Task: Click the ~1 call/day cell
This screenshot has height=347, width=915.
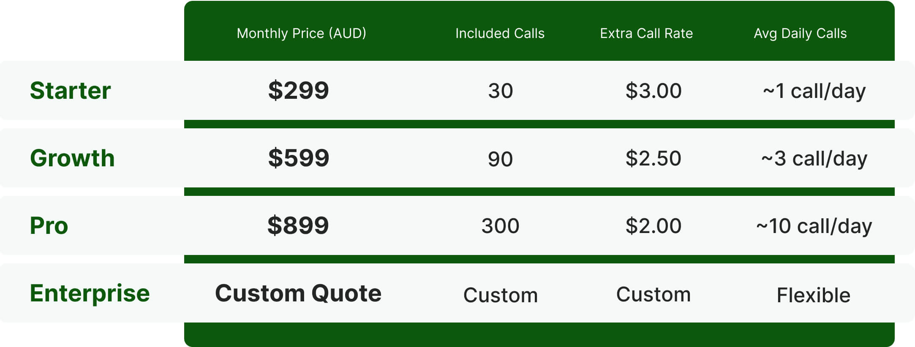Action: pyautogui.click(x=814, y=91)
